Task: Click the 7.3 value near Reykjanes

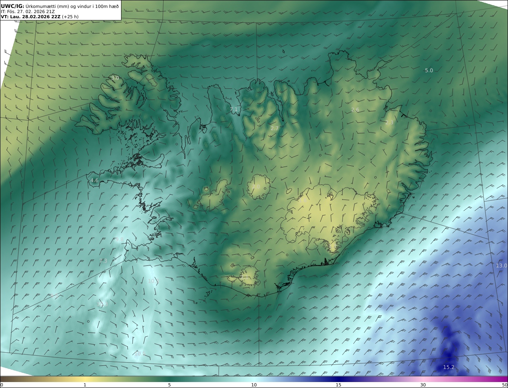Action: pos(103,261)
